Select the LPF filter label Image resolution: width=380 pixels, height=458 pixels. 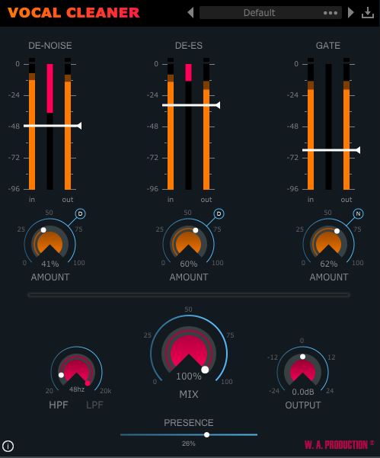[94, 405]
